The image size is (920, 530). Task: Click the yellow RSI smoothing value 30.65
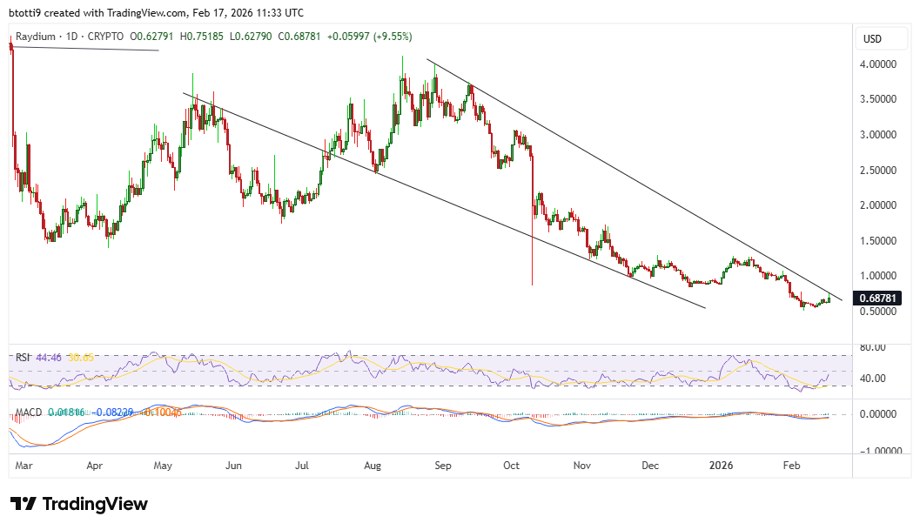[81, 356]
